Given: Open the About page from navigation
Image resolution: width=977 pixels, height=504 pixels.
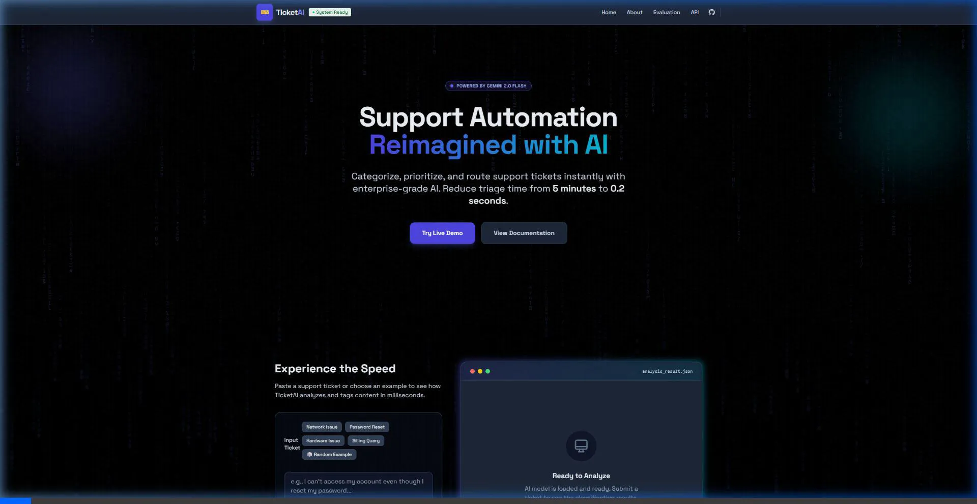Looking at the screenshot, I should click(x=635, y=12).
